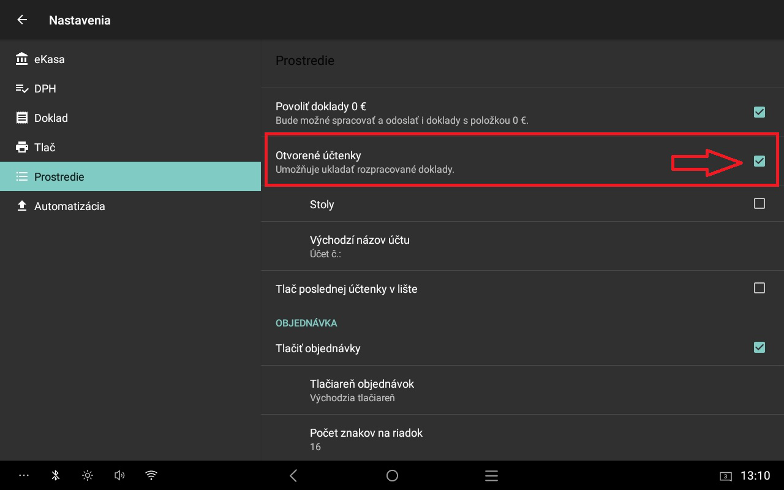Screen dimensions: 784x490
Task: Edit Počet znakov na riadok value
Action: 522,439
